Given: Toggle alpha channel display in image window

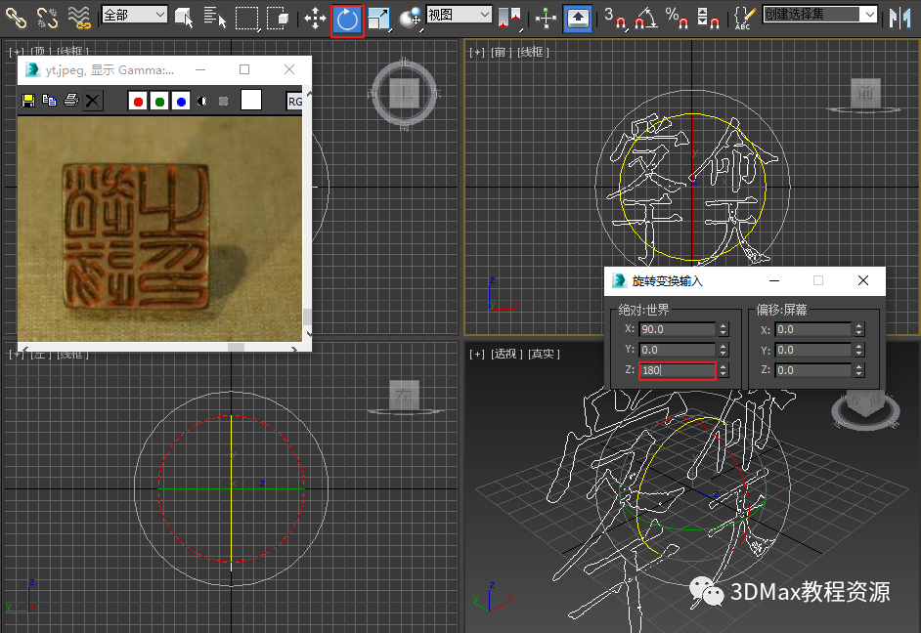Looking at the screenshot, I should coord(202,102).
